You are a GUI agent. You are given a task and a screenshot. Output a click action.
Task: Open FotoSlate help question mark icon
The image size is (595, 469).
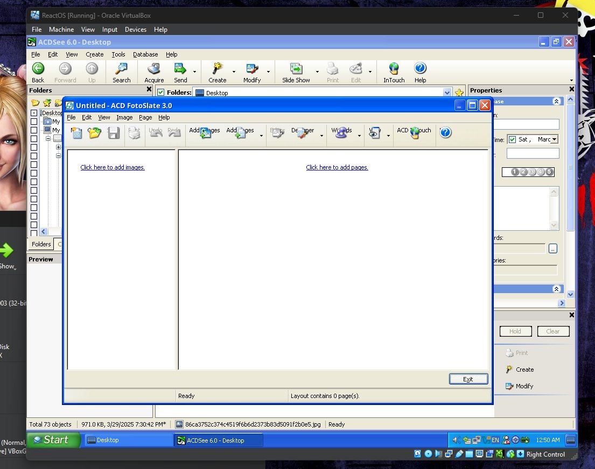coord(445,132)
